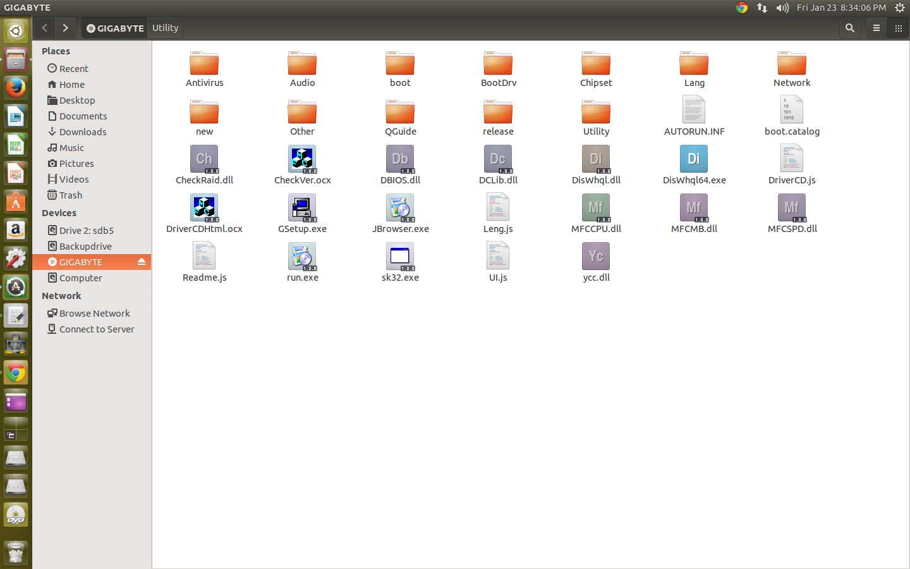Screen dimensions: 910x569
Task: Eject the GIGABYTE disc
Action: pyautogui.click(x=142, y=262)
